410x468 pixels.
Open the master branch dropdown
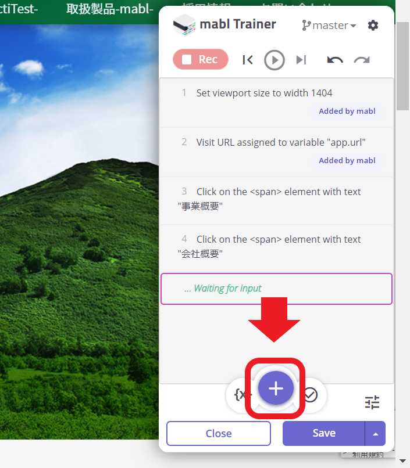329,26
